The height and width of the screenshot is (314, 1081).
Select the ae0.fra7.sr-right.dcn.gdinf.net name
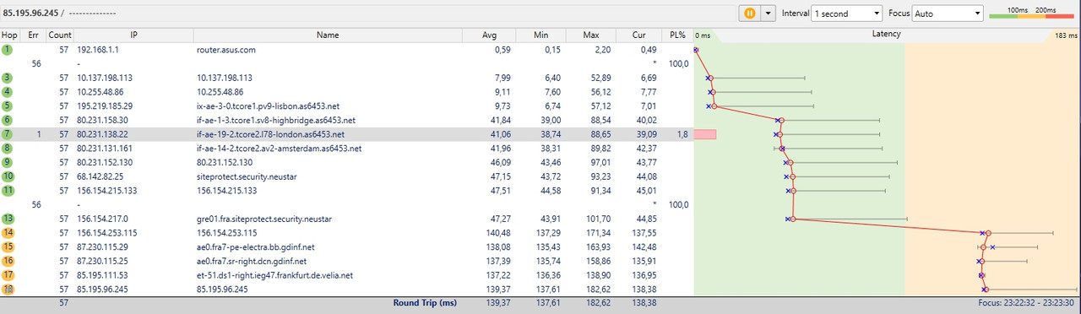click(x=254, y=261)
